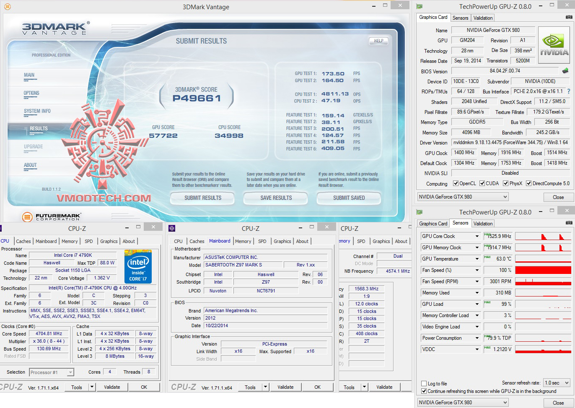Open the Sensor refresh rate dropdown
This screenshot has height=408, width=575.
point(557,383)
